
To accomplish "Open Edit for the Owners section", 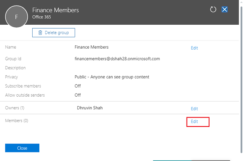I will tap(194, 109).
